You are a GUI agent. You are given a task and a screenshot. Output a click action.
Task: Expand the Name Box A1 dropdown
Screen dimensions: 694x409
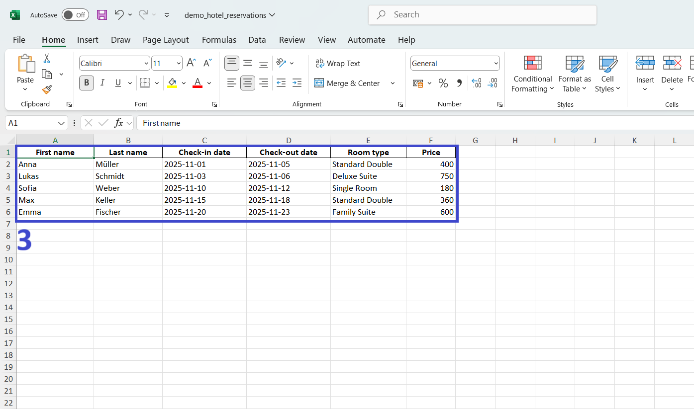point(61,123)
